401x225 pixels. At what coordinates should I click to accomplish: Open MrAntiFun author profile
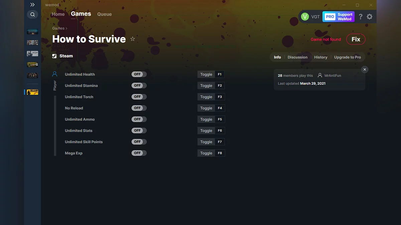click(333, 76)
